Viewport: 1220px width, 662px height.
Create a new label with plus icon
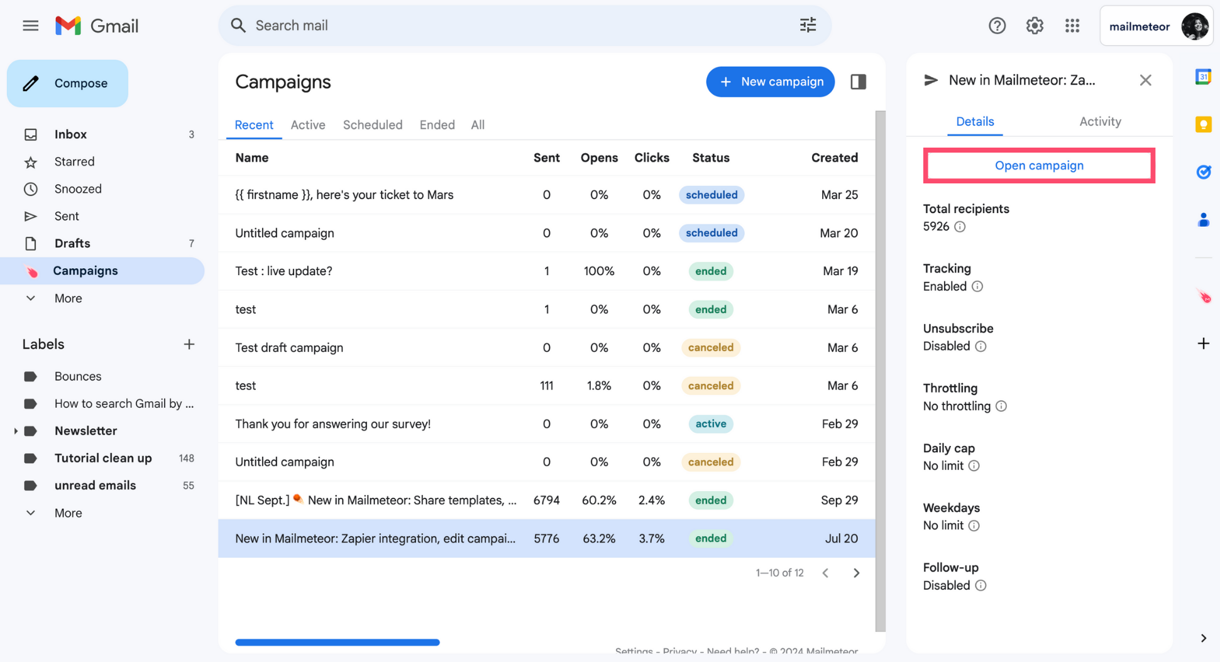click(189, 344)
